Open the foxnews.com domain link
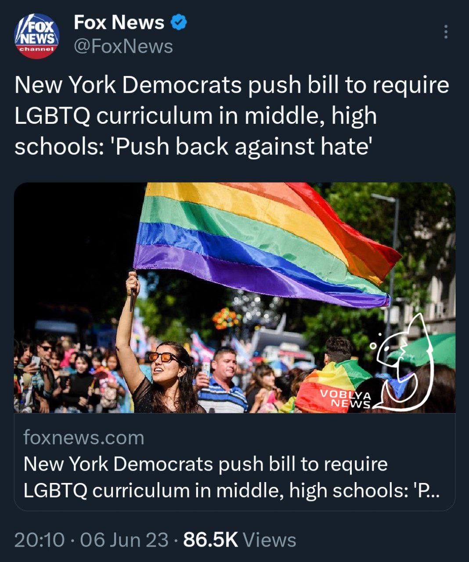The height and width of the screenshot is (562, 469). coord(83,437)
